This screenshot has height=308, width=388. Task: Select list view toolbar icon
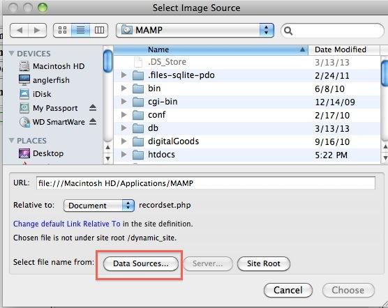pyautogui.click(x=81, y=30)
